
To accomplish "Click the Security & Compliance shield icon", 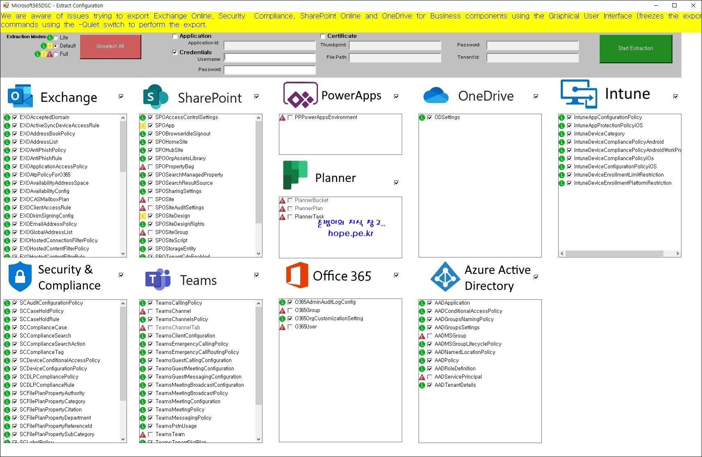I will tap(20, 277).
